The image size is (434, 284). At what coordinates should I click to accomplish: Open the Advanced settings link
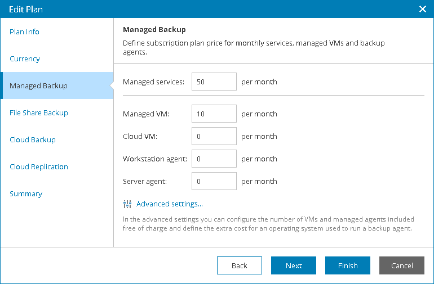pyautogui.click(x=169, y=204)
